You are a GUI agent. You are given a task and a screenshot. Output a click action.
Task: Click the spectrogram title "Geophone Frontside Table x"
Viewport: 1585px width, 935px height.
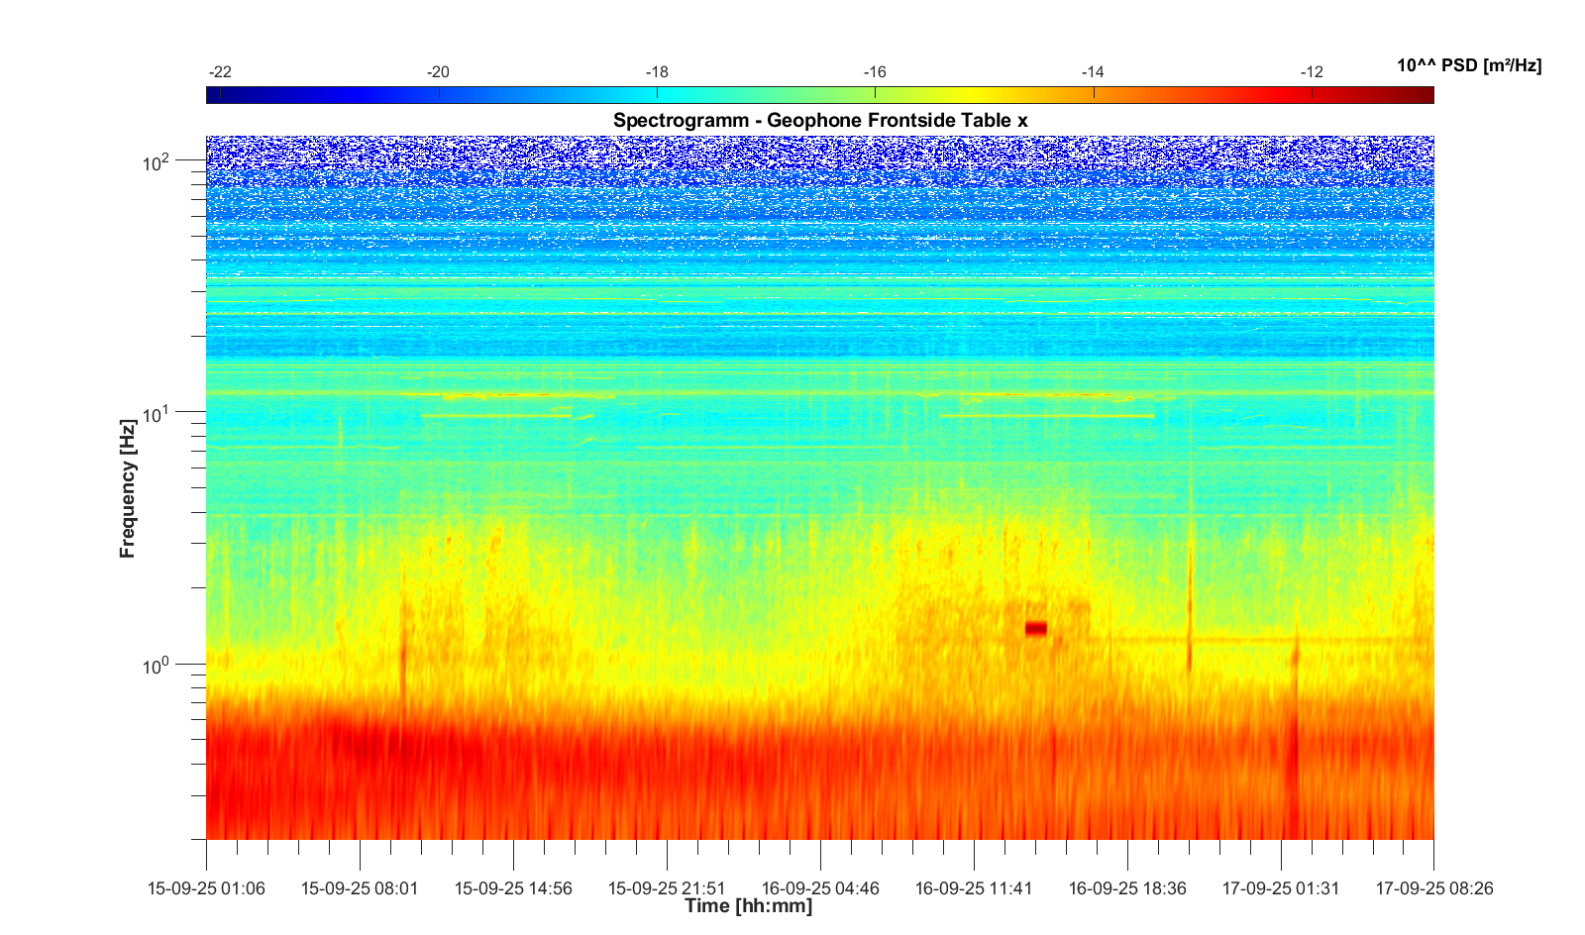[819, 120]
